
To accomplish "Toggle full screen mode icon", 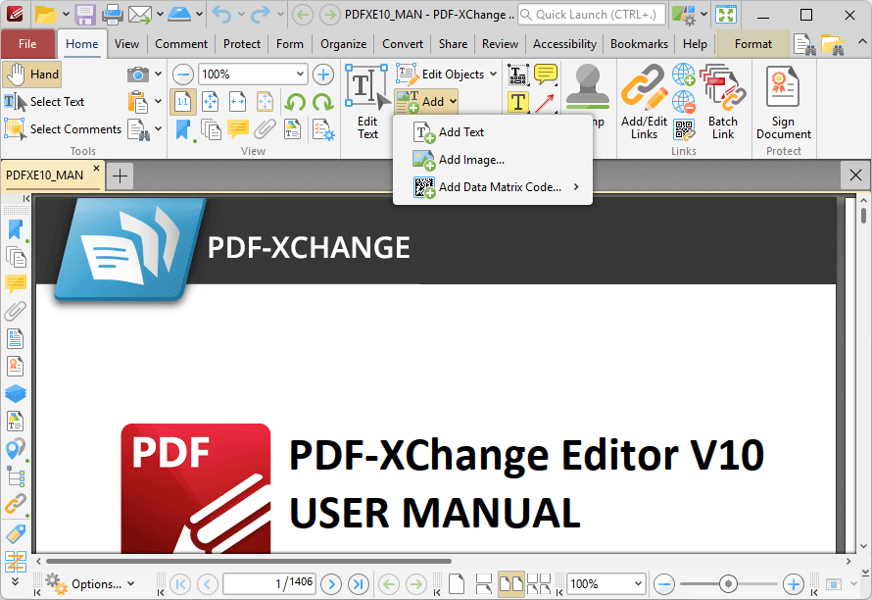I will 726,15.
